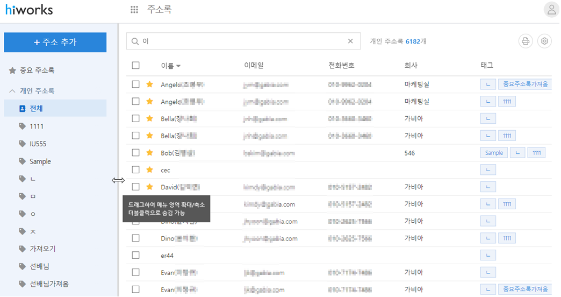Open the Sample tag in sidebar
The width and height of the screenshot is (561, 297).
pyautogui.click(x=40, y=161)
